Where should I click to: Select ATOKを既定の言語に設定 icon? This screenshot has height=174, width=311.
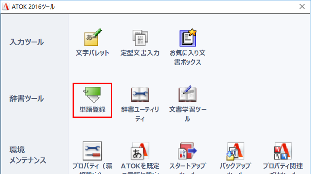pos(140,151)
